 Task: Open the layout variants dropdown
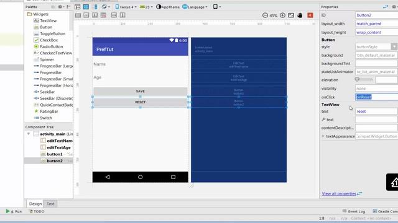217,7
